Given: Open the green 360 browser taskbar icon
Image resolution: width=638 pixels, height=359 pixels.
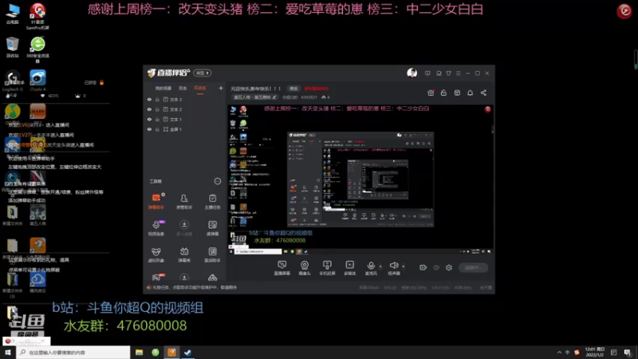Looking at the screenshot, I should pos(156,352).
